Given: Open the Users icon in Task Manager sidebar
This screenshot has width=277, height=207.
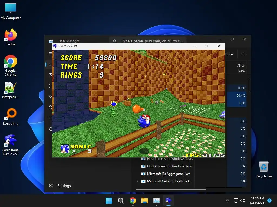Looking at the screenshot, I should pos(50,107).
